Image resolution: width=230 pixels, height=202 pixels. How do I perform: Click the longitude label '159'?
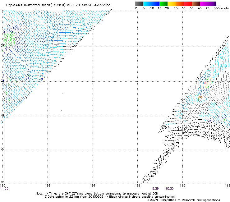(138, 186)
